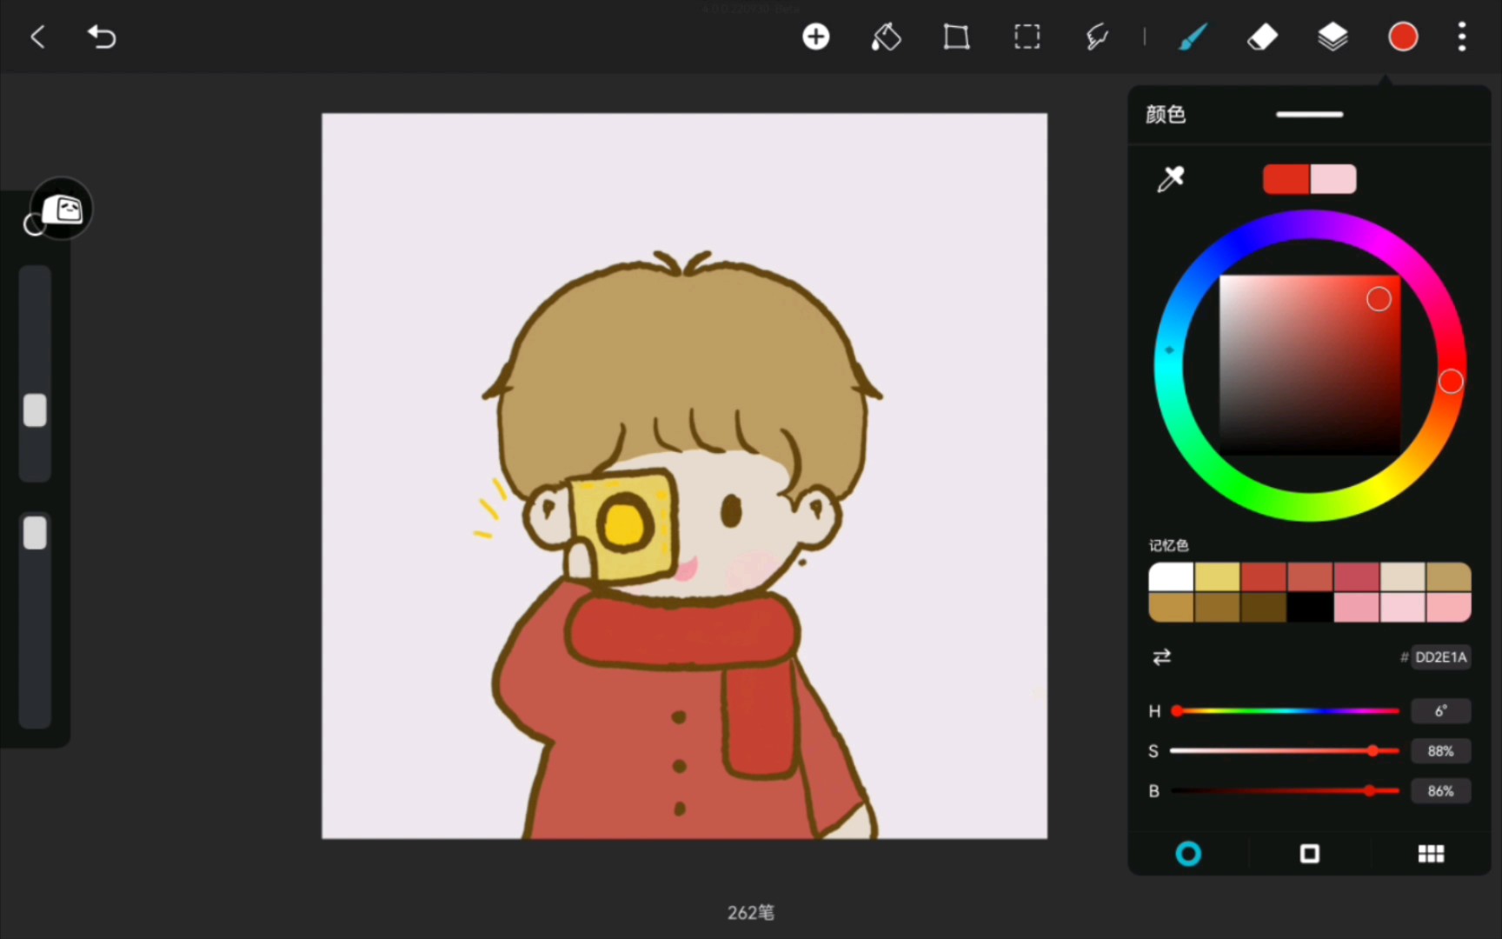Collapse the color panel via its drag handle

1309,114
